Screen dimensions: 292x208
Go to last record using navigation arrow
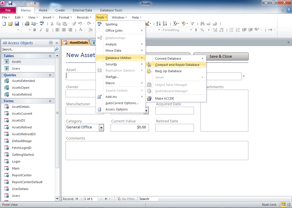pos(106,199)
